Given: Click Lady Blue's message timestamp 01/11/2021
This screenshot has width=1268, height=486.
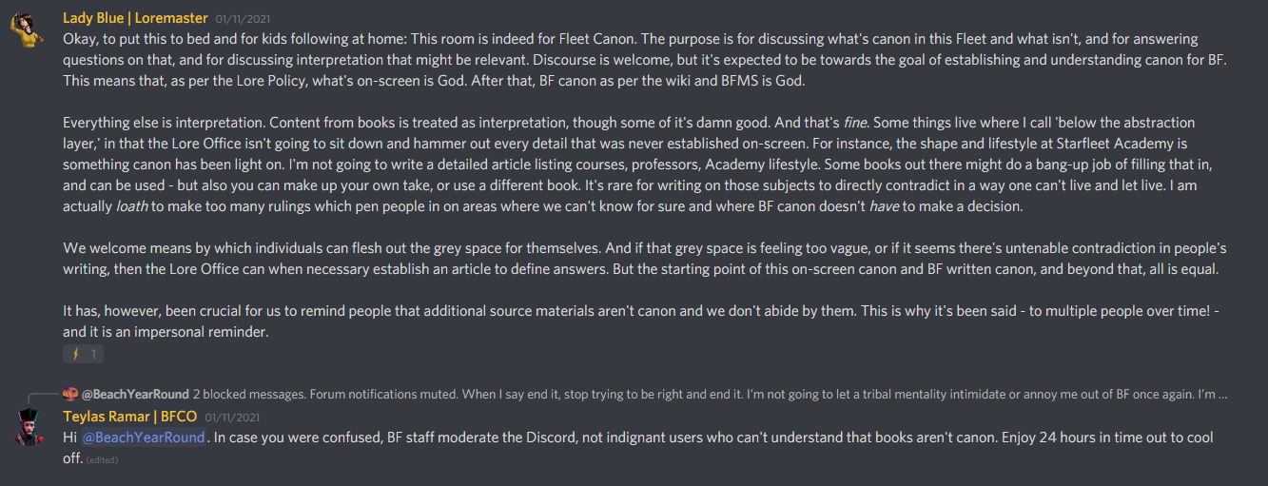Looking at the screenshot, I should 243,19.
